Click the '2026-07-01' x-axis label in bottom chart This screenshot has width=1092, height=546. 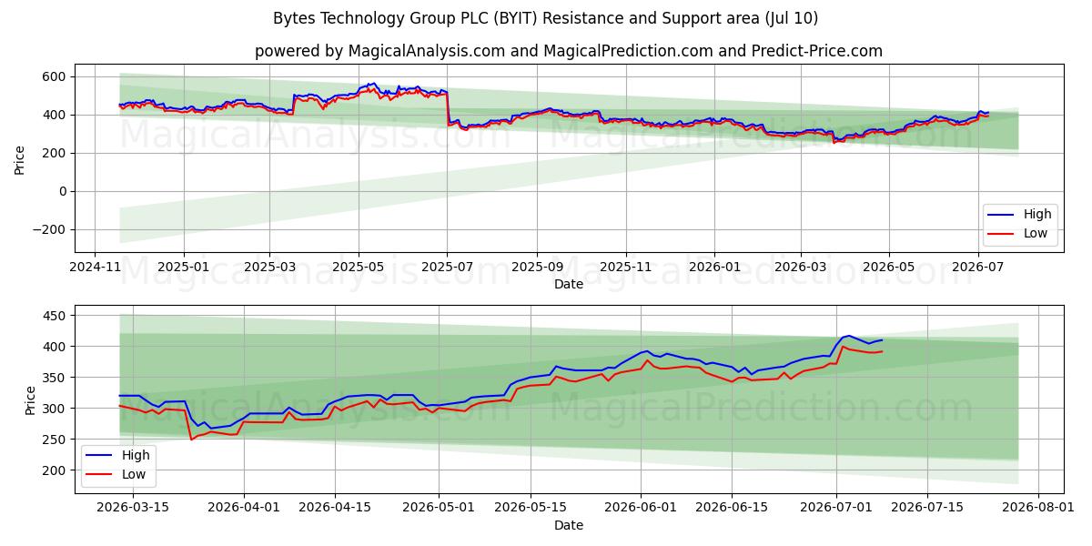(x=835, y=507)
